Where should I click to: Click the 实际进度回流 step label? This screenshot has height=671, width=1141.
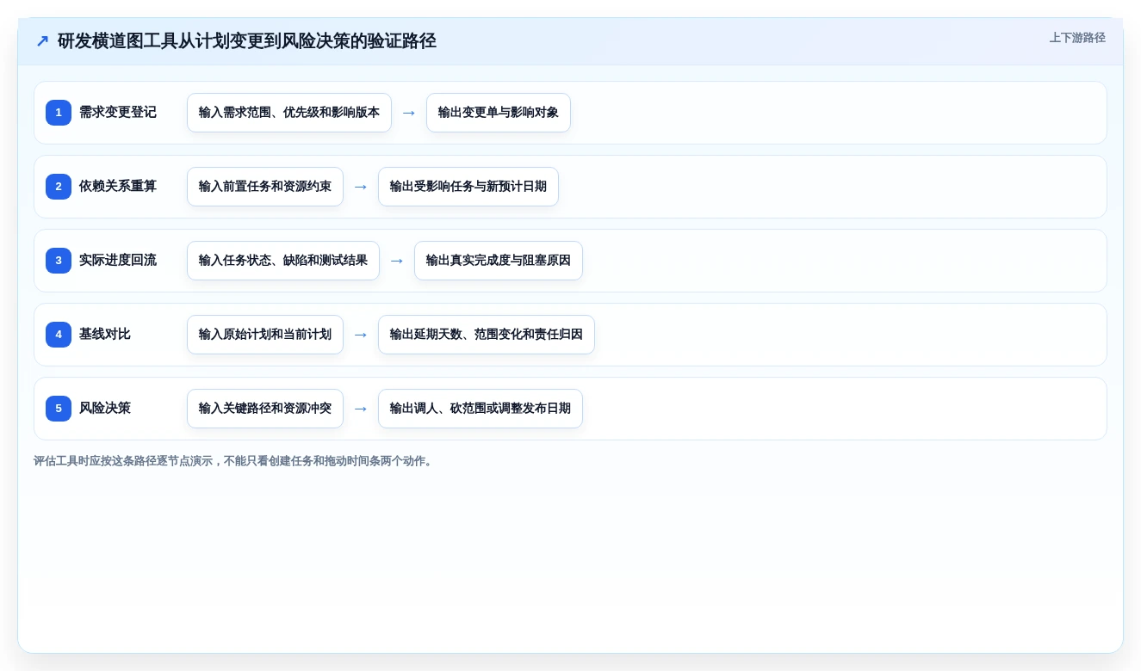point(118,260)
